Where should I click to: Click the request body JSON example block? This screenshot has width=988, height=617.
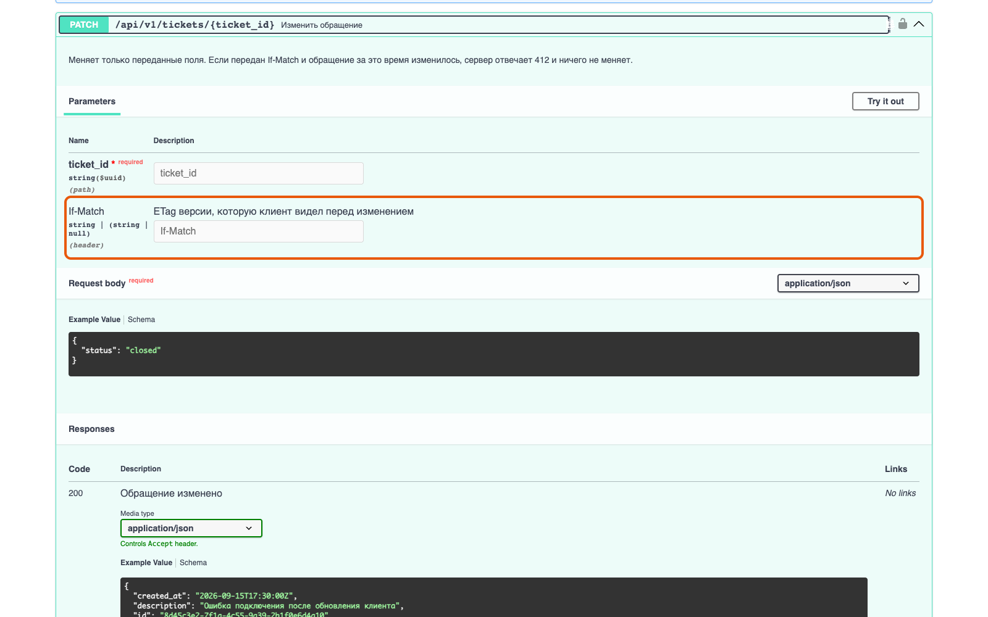(494, 354)
